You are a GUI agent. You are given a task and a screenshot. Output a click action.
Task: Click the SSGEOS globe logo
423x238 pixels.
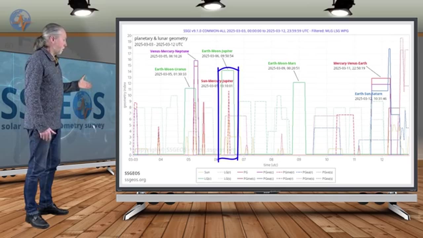point(20,20)
